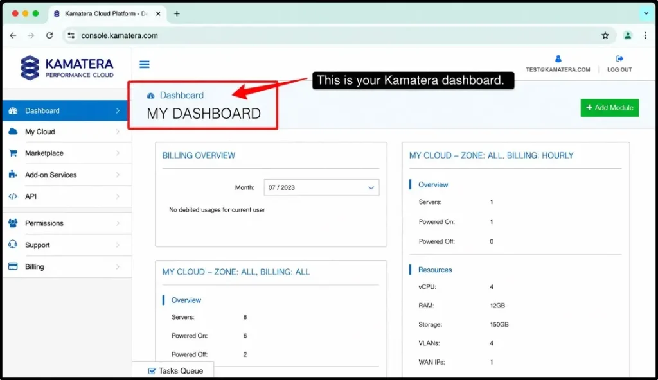The height and width of the screenshot is (380, 658).
Task: Open API menu item
Action: (x=67, y=196)
